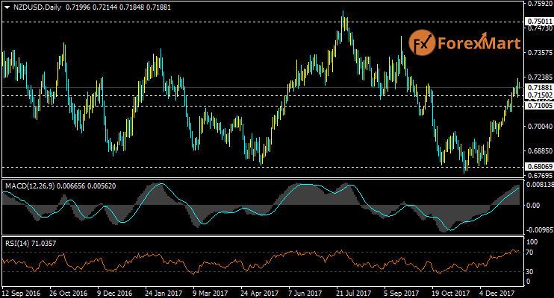Click the 21 Jul 2017 date marker
The height and width of the screenshot is (298, 554).
354,293
